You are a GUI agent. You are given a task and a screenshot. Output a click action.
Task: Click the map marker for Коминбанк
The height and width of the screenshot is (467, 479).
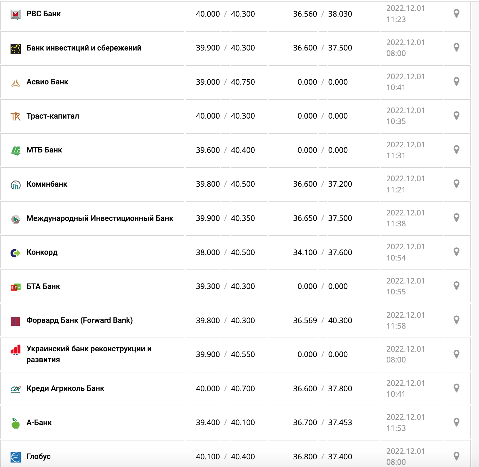click(456, 184)
